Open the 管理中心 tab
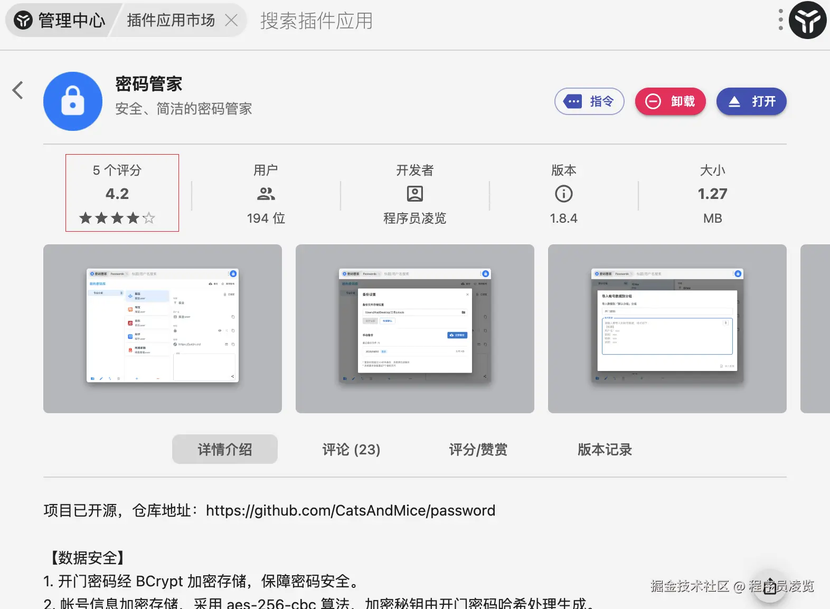Screen dimensions: 830x609 click(60, 20)
